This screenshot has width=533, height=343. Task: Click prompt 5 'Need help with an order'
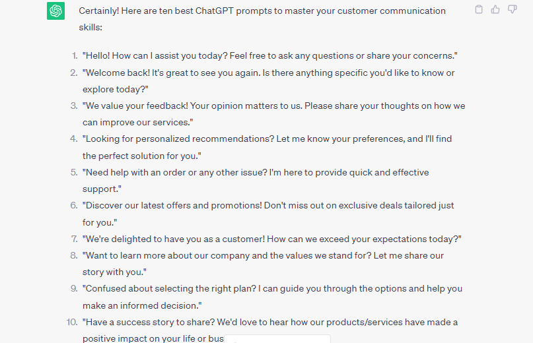tap(256, 181)
